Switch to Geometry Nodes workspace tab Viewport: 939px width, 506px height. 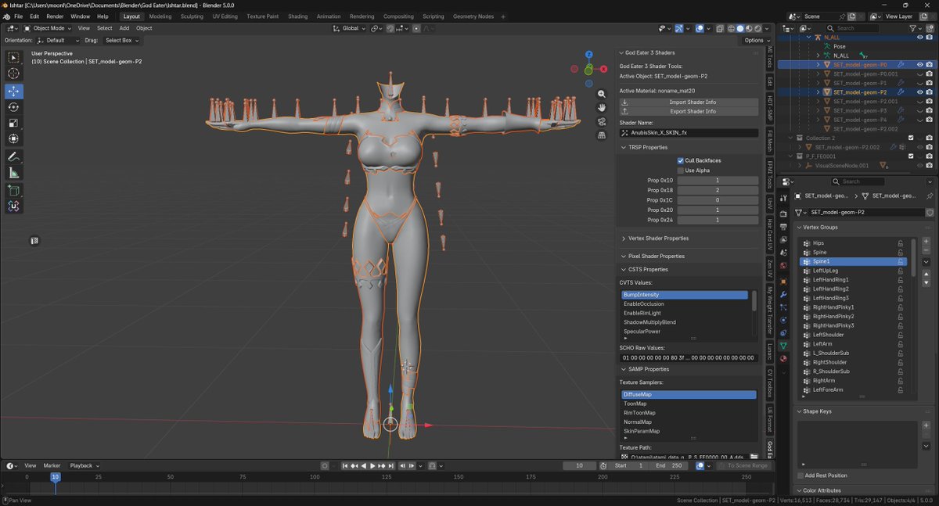pos(473,16)
